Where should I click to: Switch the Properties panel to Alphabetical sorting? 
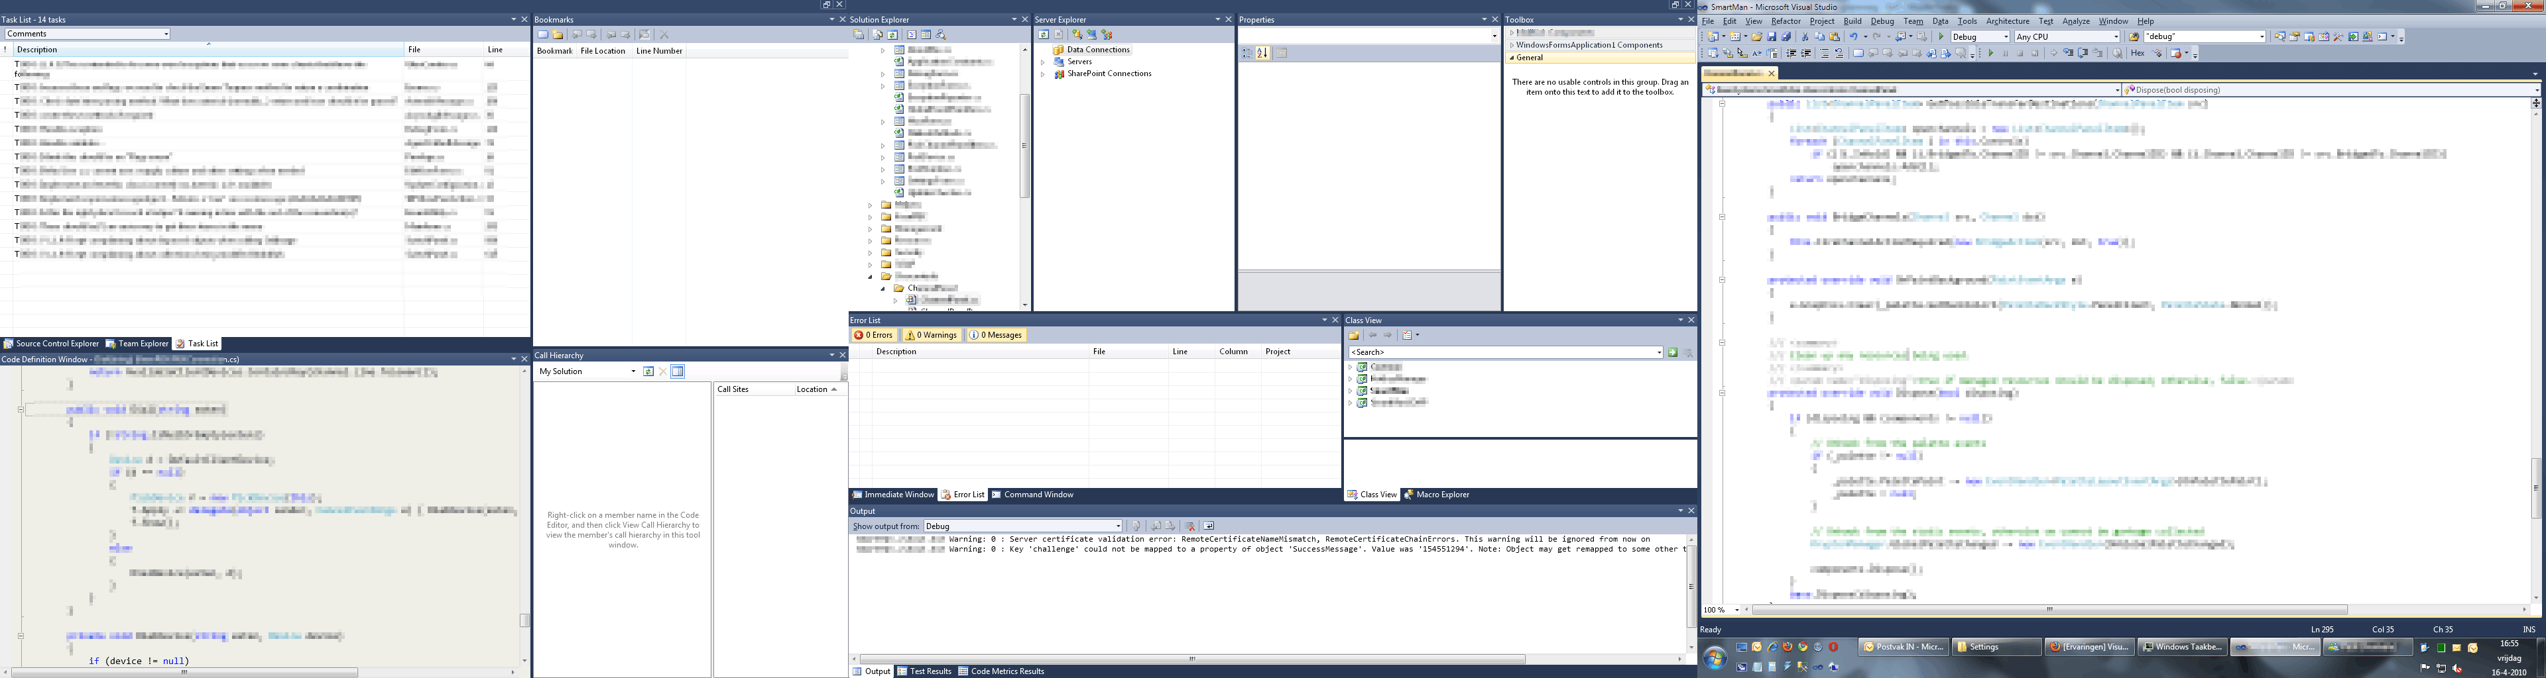(1262, 53)
